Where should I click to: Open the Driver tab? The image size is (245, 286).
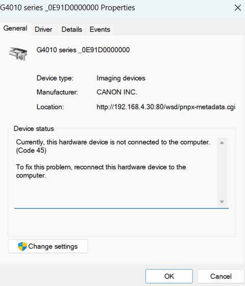tap(43, 29)
